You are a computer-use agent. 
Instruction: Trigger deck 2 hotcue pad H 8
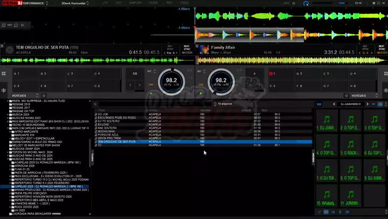pyautogui.click(x=362, y=86)
